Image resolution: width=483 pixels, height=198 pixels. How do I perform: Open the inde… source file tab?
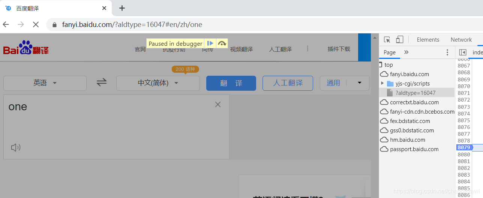click(x=477, y=52)
